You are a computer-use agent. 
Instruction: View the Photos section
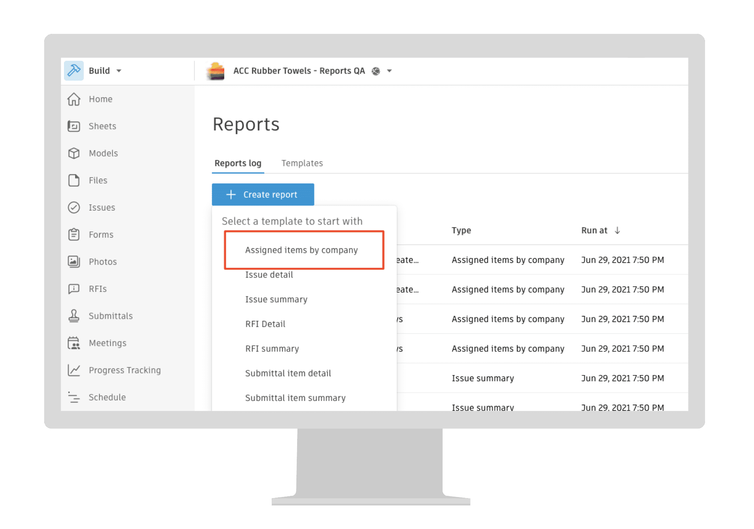103,261
